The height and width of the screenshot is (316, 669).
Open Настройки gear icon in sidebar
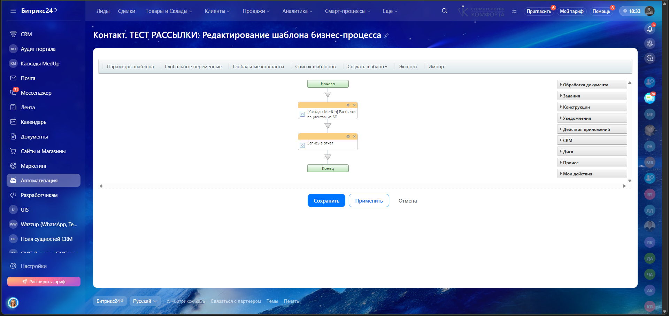13,266
